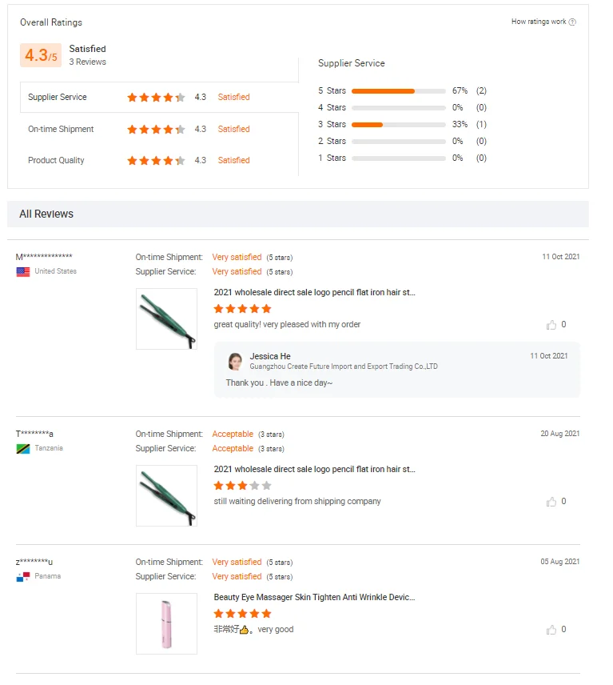Screen dimensions: 613x685
Task: Click thumbs-up on the Panama review
Action: (x=551, y=630)
